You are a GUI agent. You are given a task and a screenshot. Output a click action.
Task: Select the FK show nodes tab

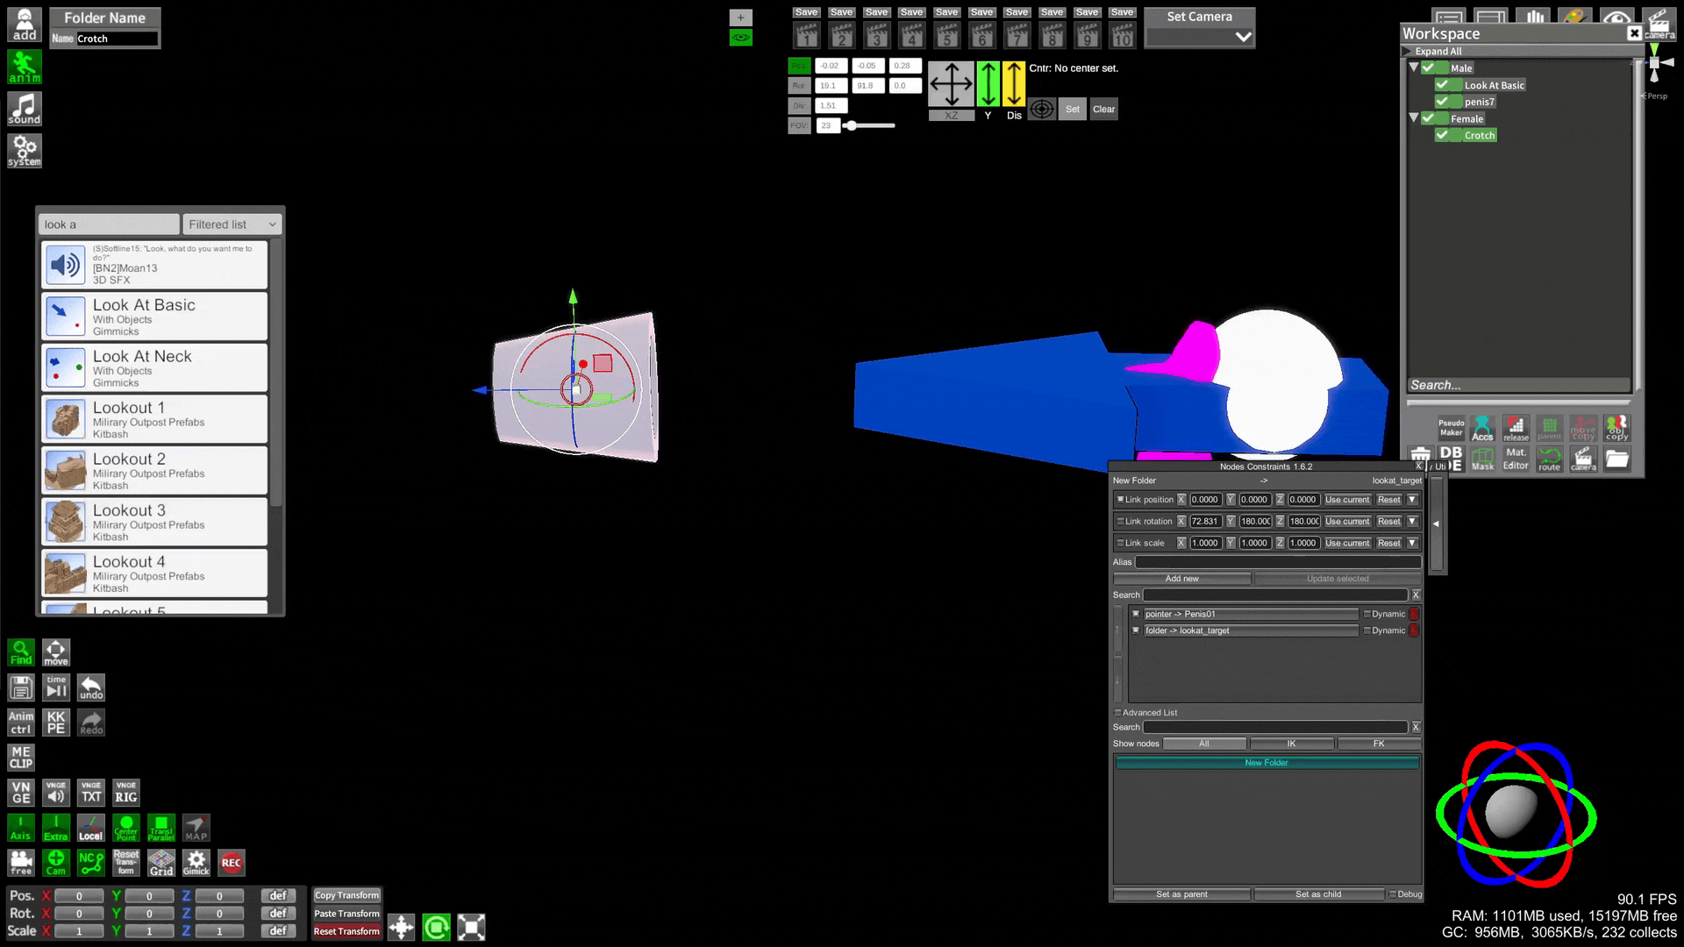(1378, 744)
